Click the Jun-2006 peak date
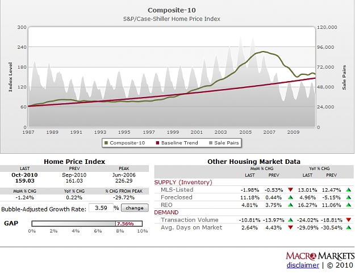The image size is (355, 275). [x=124, y=175]
